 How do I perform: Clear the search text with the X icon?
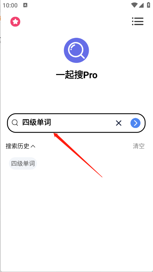pos(118,123)
